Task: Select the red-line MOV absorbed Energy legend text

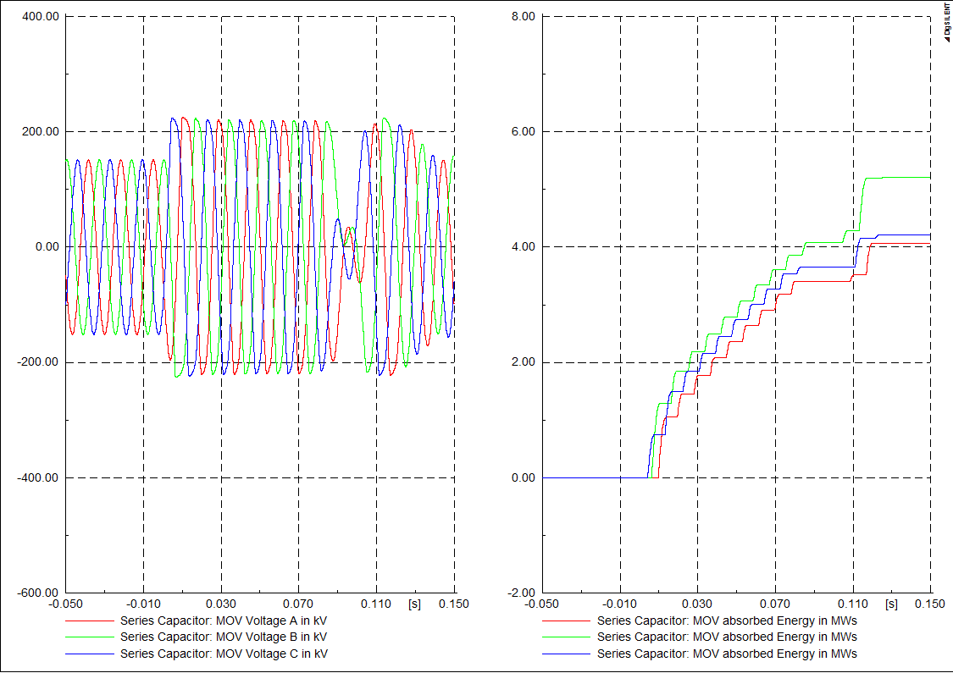Action: pyautogui.click(x=727, y=620)
